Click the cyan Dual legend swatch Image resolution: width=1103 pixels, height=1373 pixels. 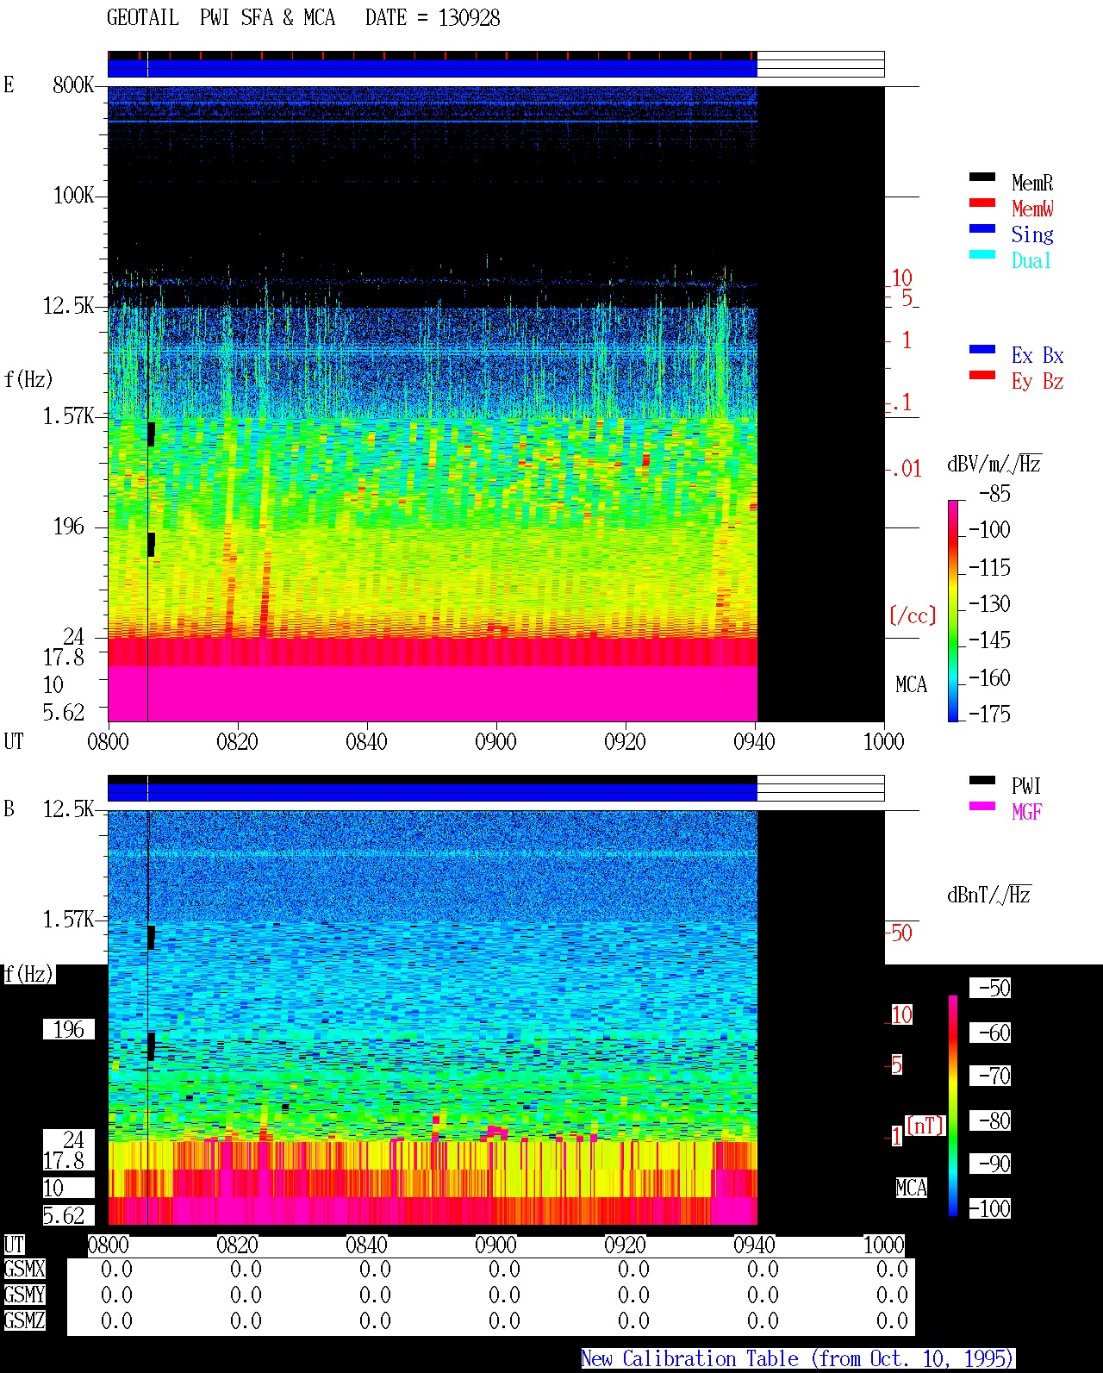[x=982, y=254]
